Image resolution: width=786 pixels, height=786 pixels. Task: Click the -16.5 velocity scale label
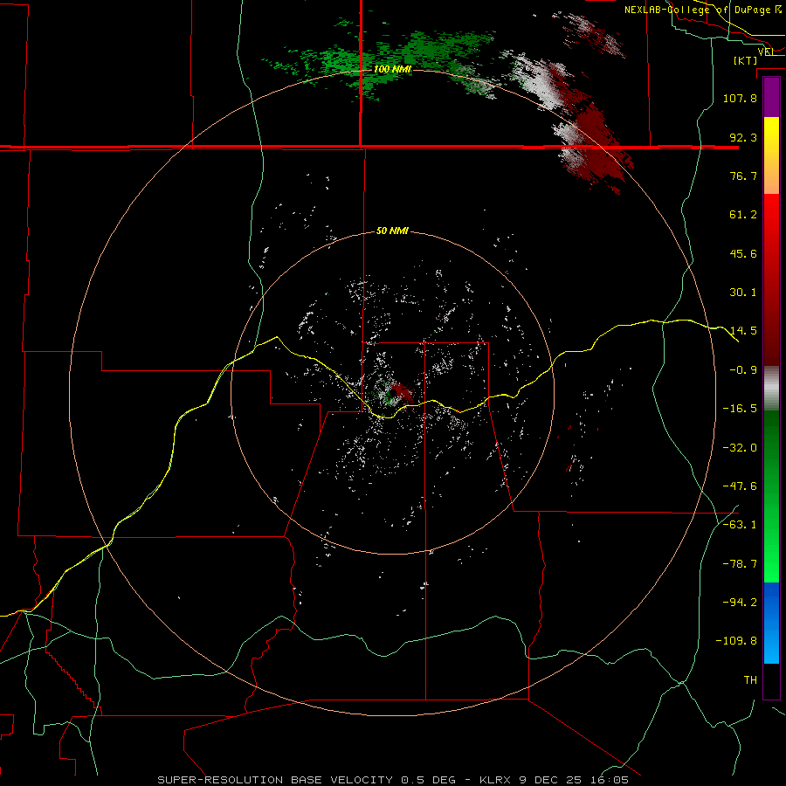(x=740, y=409)
